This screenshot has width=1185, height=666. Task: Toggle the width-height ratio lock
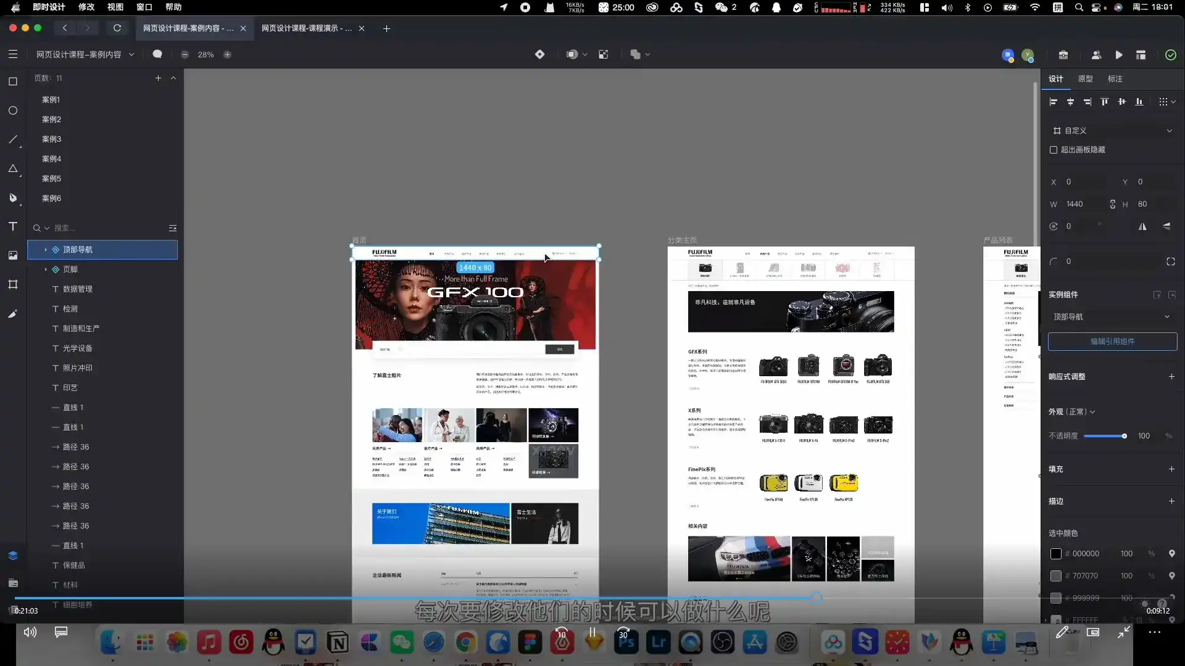(x=1112, y=204)
